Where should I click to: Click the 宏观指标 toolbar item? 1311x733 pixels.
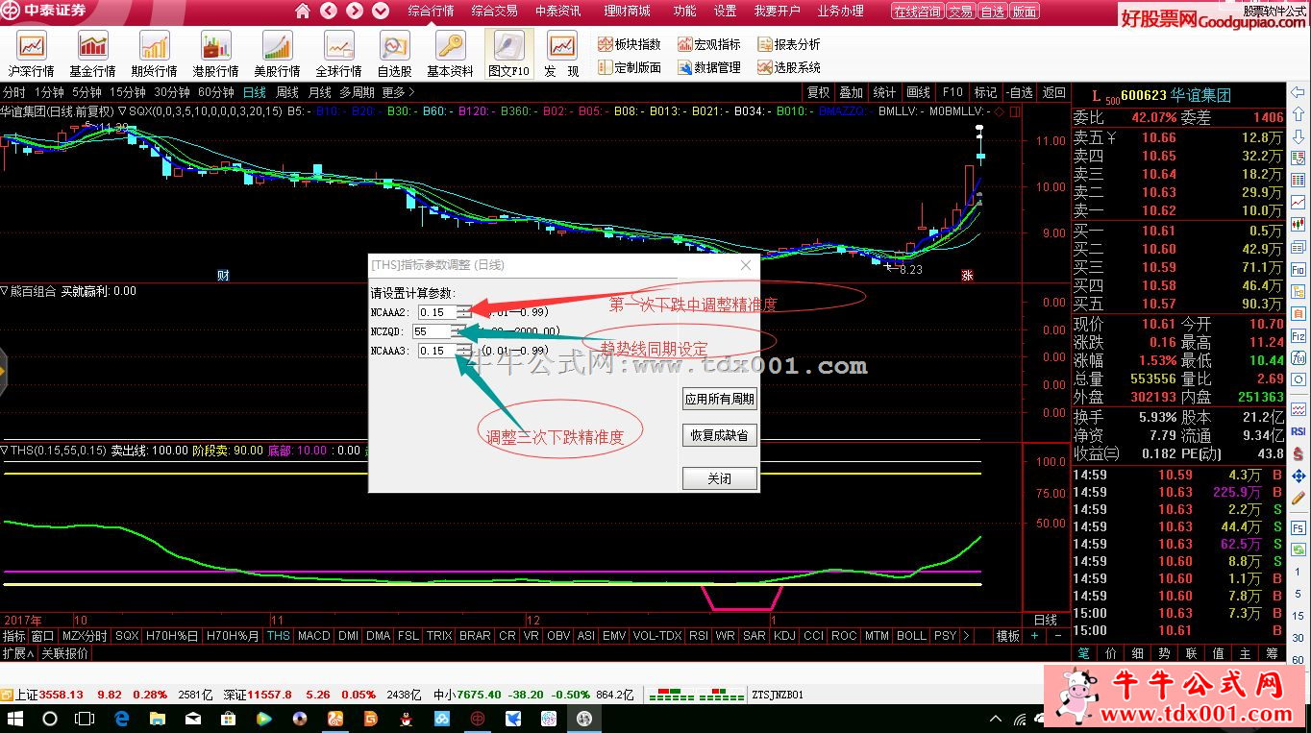[x=709, y=44]
